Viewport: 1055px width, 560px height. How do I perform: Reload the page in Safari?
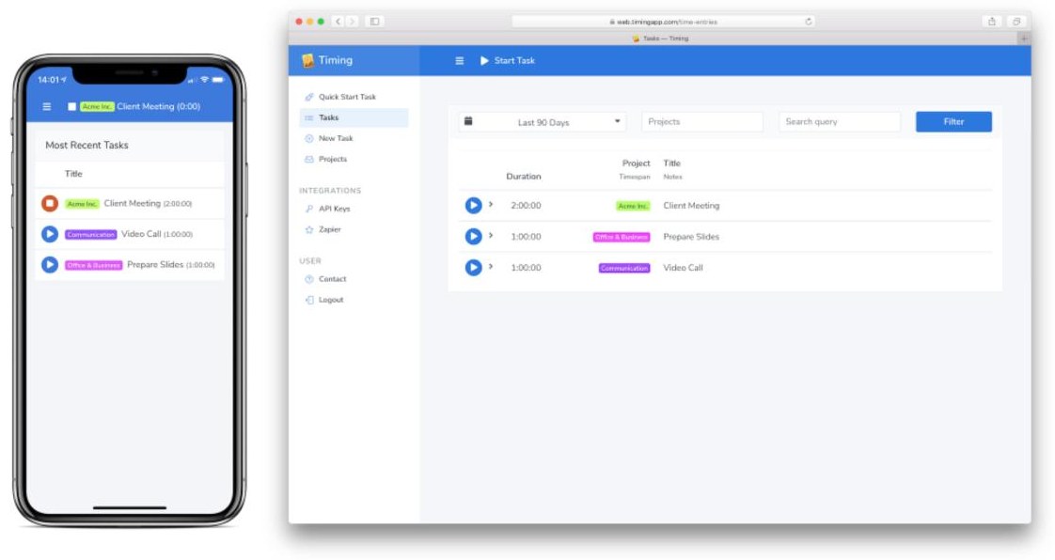tap(808, 22)
